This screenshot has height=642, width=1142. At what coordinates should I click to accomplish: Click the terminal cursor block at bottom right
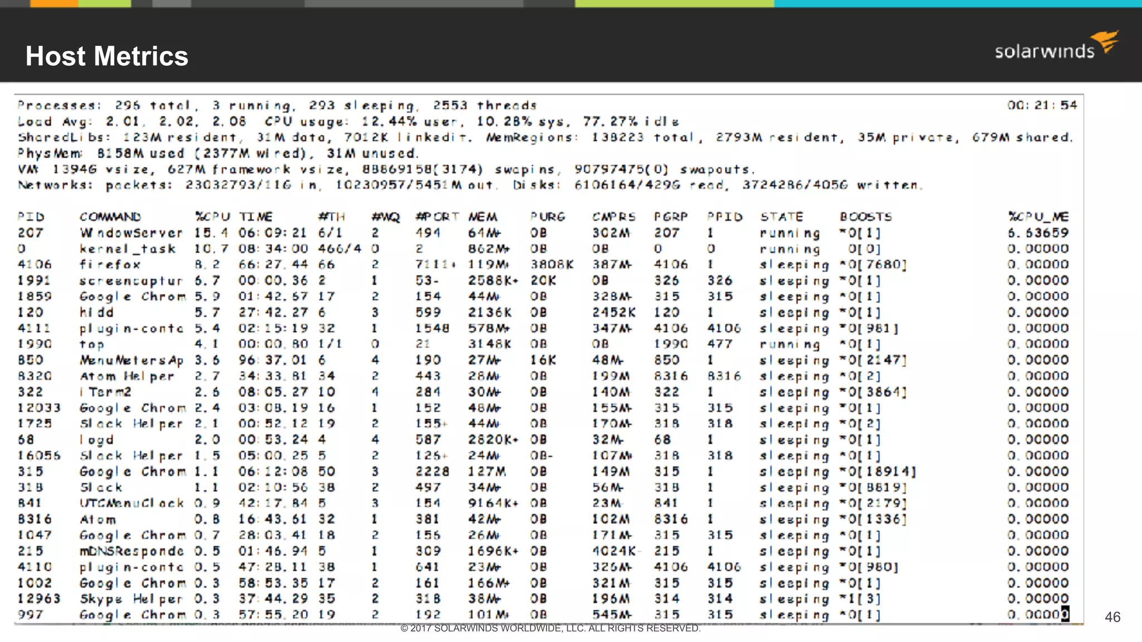(1065, 614)
